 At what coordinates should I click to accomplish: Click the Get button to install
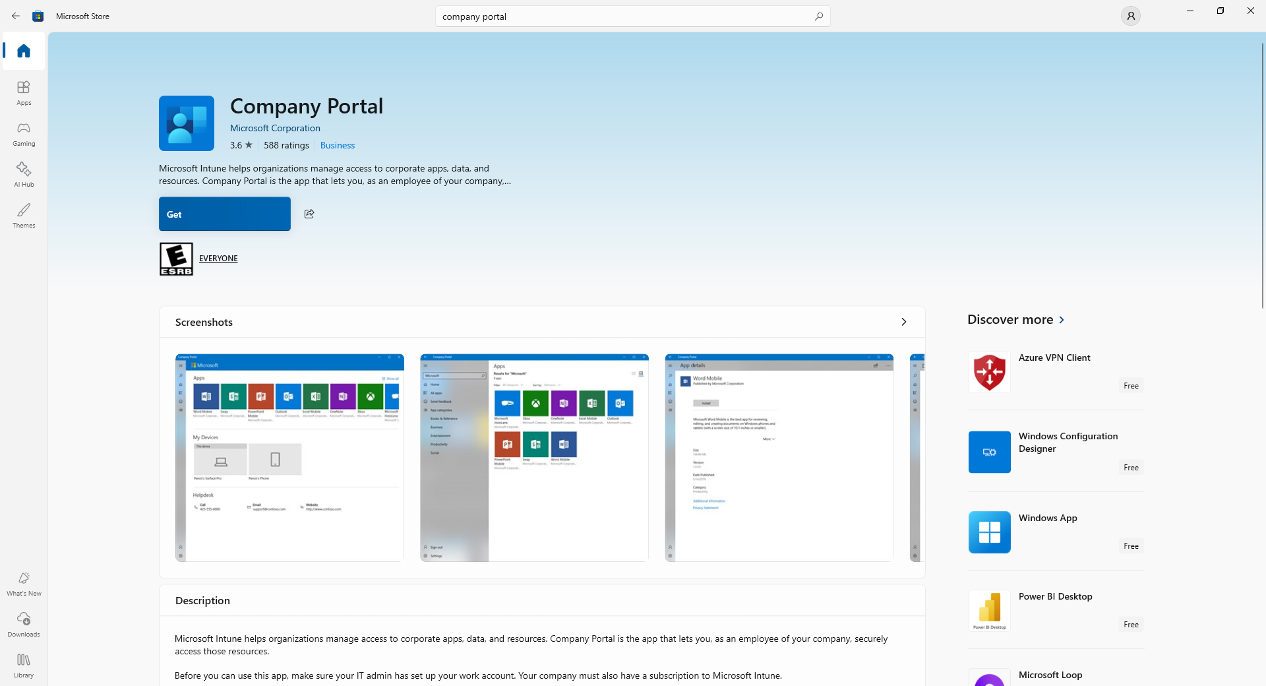(224, 214)
